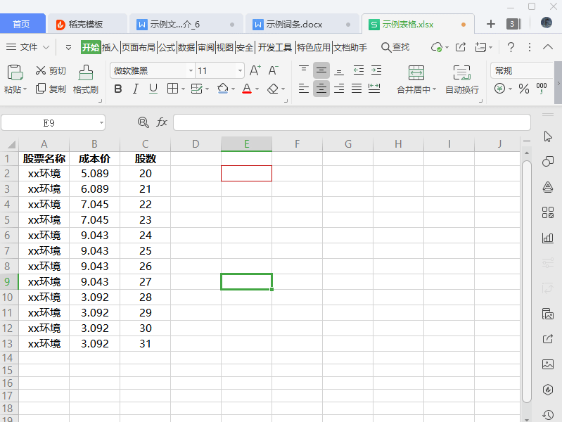Open the Merge and Center (合并居中) dropdown
This screenshot has width=562, height=422.
(435, 90)
